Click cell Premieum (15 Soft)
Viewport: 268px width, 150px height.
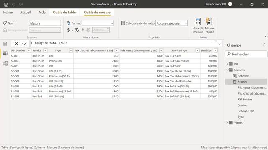pyautogui.click(x=61, y=92)
